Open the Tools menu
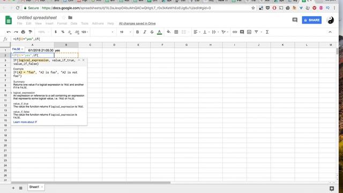The height and width of the screenshot is (193, 343). tap(85, 24)
